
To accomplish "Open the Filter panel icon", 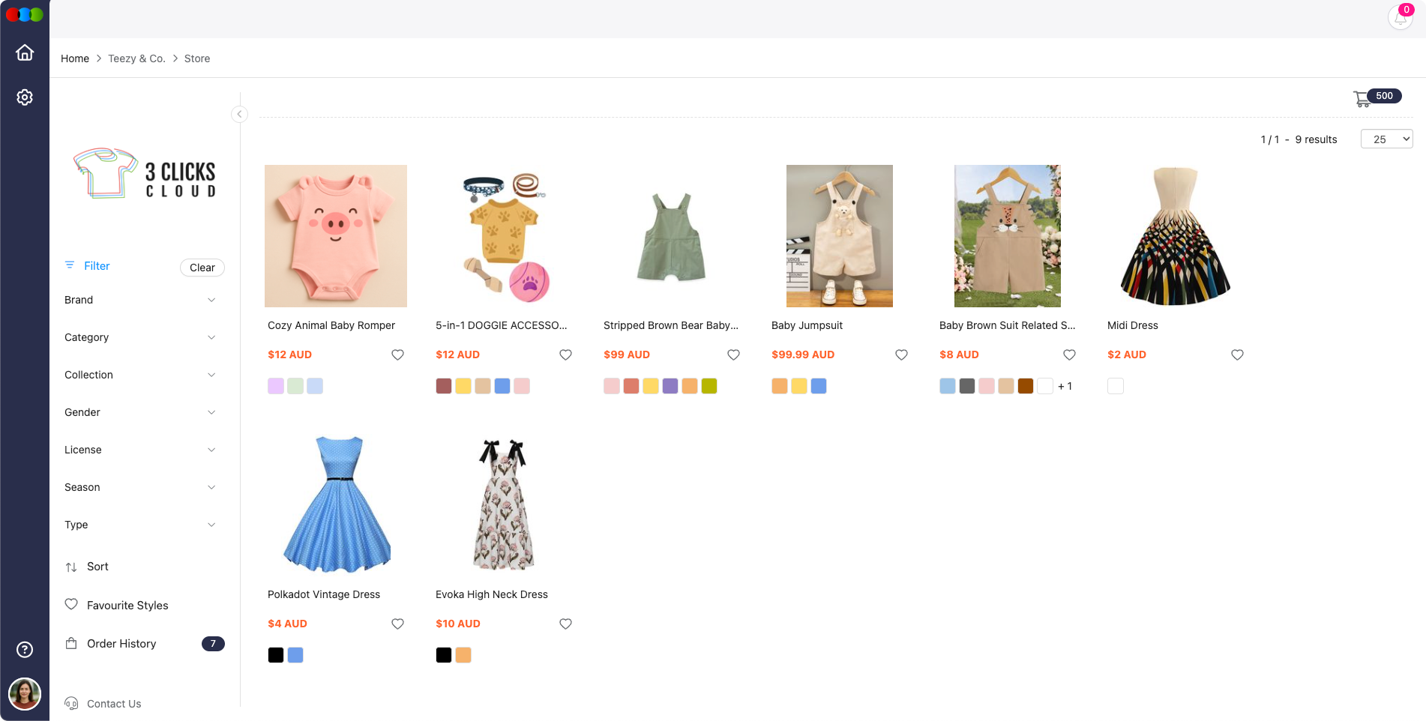I will pyautogui.click(x=70, y=265).
